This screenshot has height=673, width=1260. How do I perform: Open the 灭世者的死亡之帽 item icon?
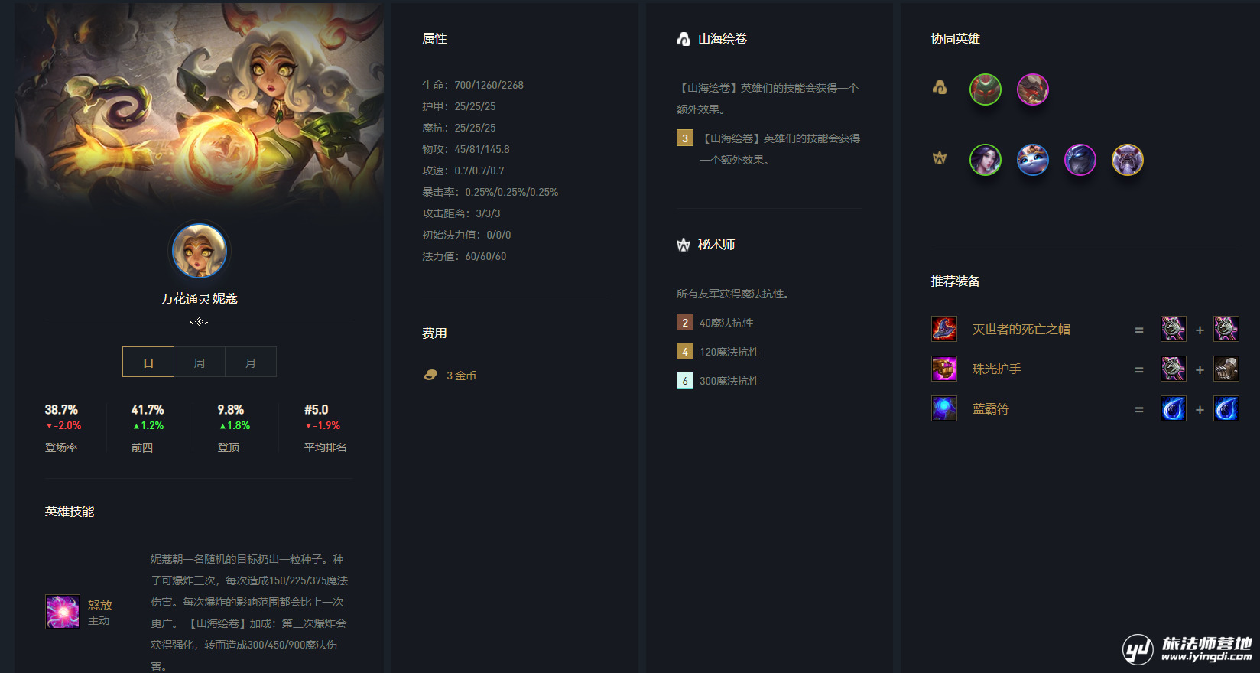point(944,329)
